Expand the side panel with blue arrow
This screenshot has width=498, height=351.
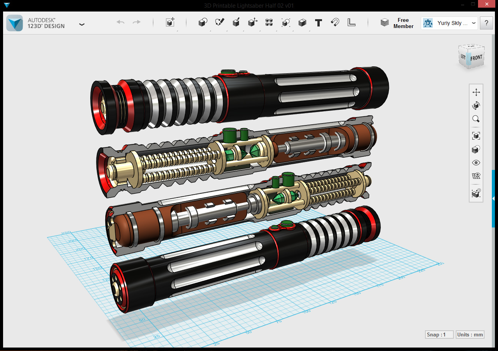tap(493, 198)
